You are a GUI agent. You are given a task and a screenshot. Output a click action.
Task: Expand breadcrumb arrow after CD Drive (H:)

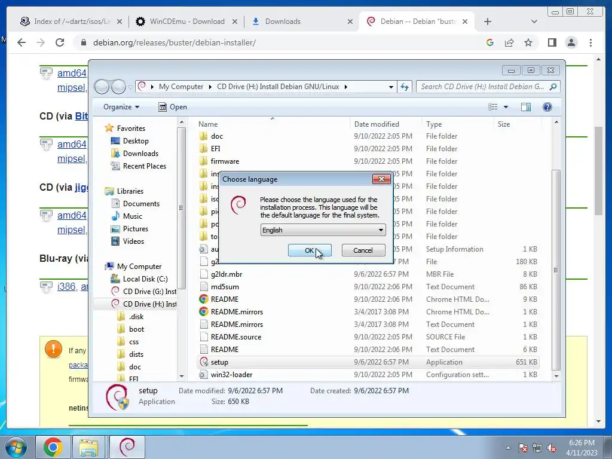click(x=346, y=87)
